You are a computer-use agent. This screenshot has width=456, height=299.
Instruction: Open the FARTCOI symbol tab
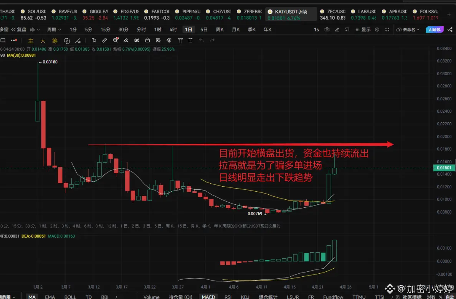coord(157,14)
